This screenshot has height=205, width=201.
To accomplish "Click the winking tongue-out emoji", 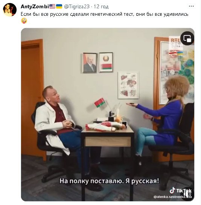I will (24, 21).
